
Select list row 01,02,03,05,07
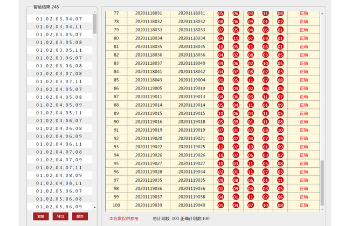point(60,35)
